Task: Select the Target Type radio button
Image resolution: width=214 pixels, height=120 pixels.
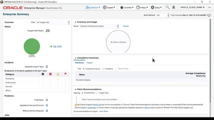Action: click(97, 93)
